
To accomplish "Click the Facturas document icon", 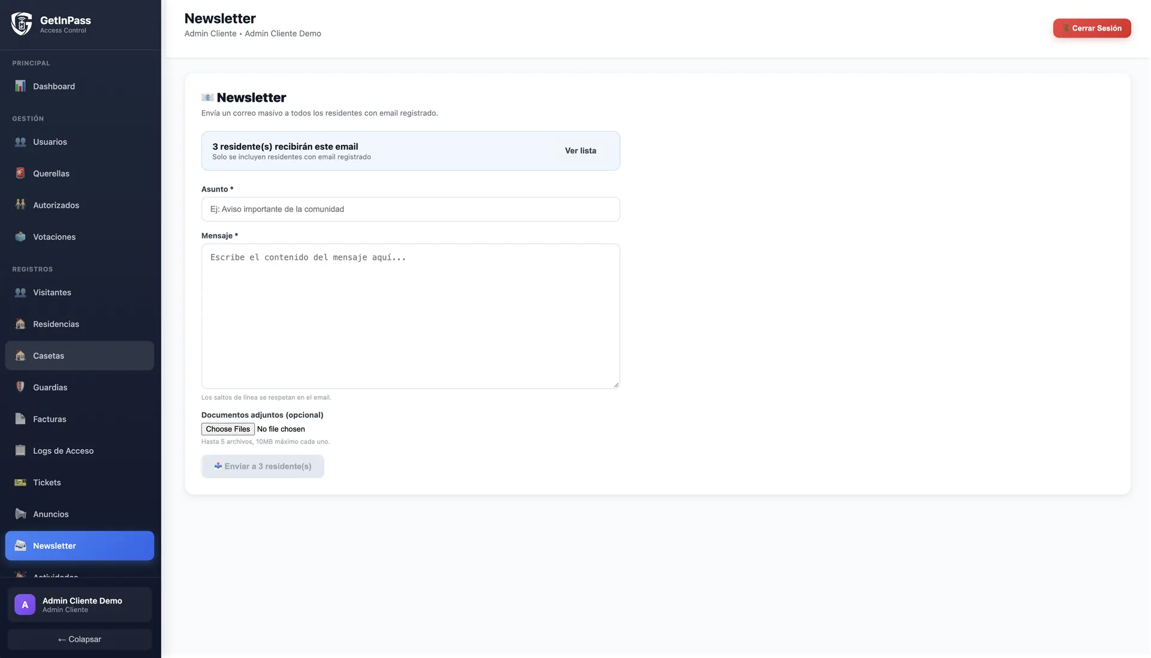I will coord(20,419).
